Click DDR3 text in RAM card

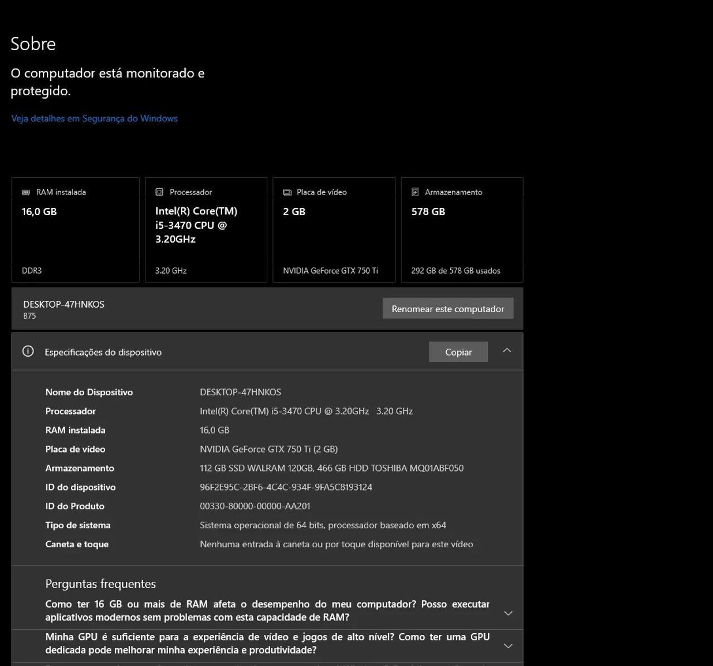pyautogui.click(x=32, y=271)
